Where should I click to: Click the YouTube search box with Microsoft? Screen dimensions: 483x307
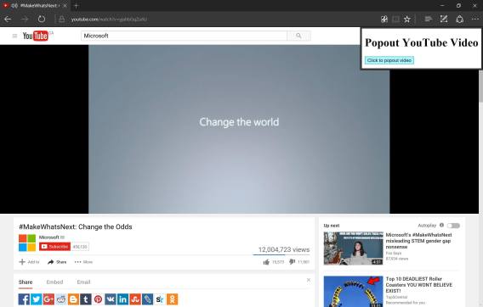pos(184,36)
